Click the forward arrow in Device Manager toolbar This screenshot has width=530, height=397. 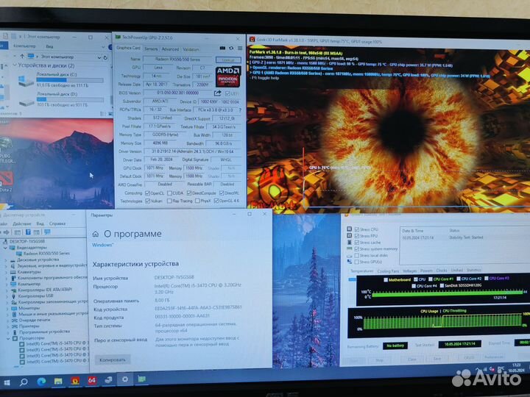pos(7,232)
